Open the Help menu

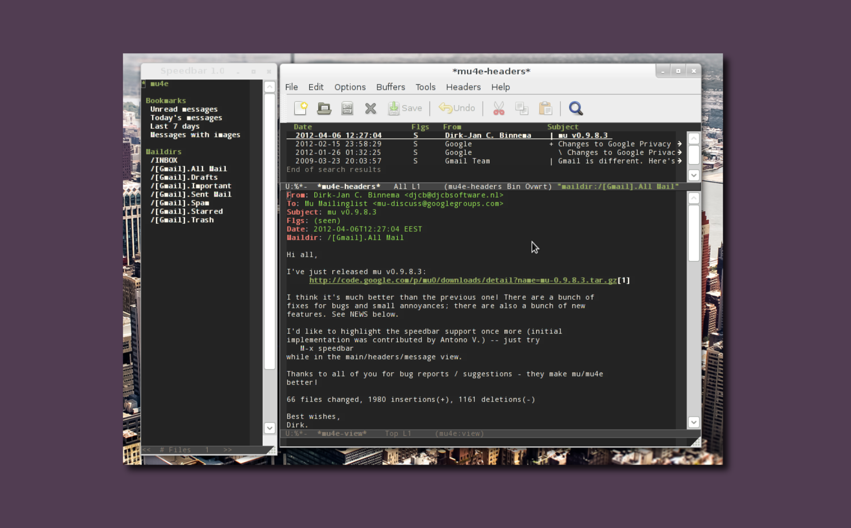(x=500, y=87)
